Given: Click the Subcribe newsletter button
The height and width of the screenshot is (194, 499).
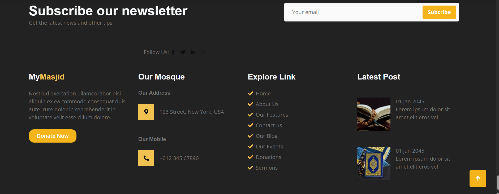Looking at the screenshot, I should 439,12.
